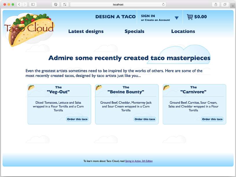The height and width of the screenshot is (177, 236).
Task: Reload the page in address bar
Action: tap(163, 5)
